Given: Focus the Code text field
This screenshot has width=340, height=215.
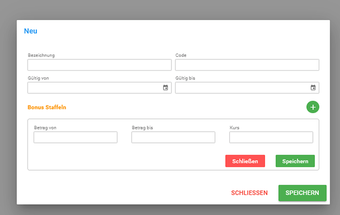Looking at the screenshot, I should [247, 65].
